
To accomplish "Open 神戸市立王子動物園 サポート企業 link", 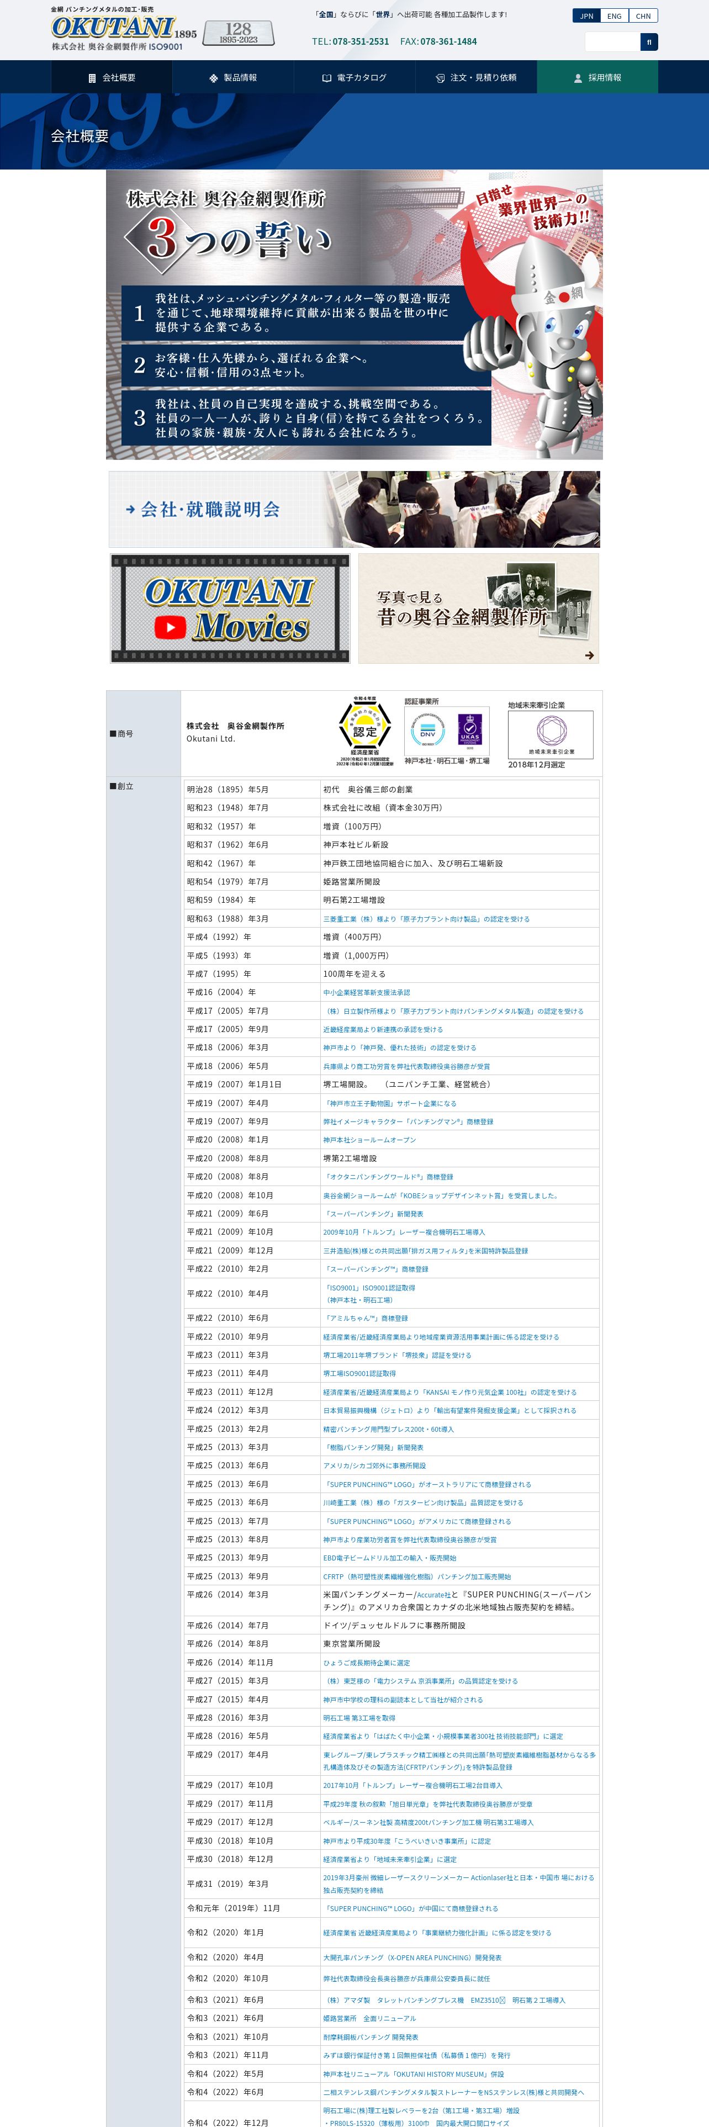I will tap(390, 1103).
